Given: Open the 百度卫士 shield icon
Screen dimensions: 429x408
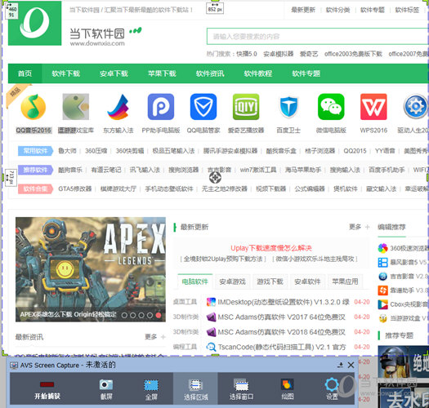Looking at the screenshot, I should [x=288, y=107].
